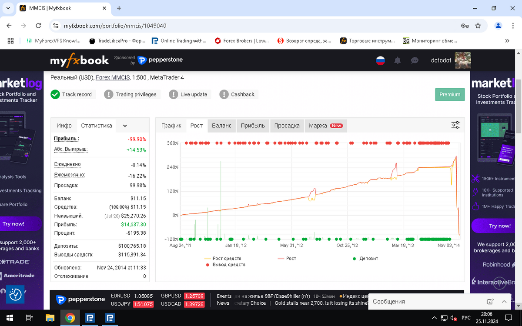Open the Forex MMCIS broker link
This screenshot has width=522, height=326.
pyautogui.click(x=113, y=77)
